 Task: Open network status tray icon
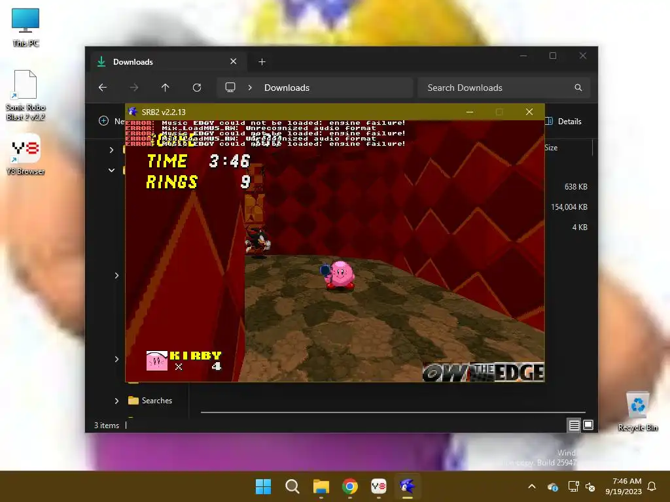click(x=573, y=486)
